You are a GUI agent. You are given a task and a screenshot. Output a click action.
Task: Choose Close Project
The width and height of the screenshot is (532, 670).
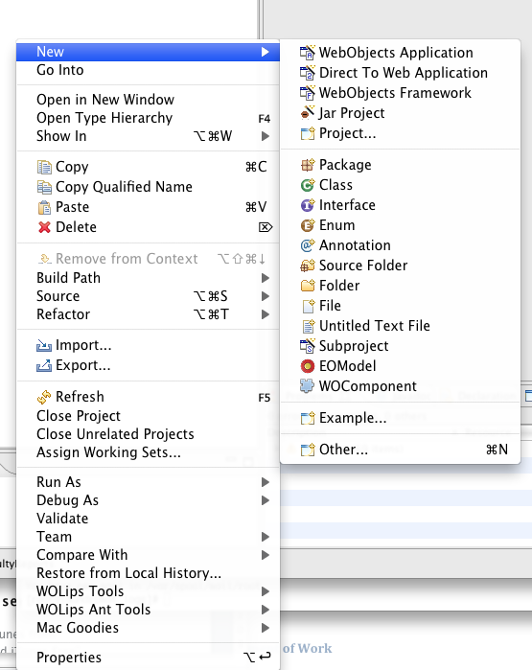pyautogui.click(x=148, y=416)
